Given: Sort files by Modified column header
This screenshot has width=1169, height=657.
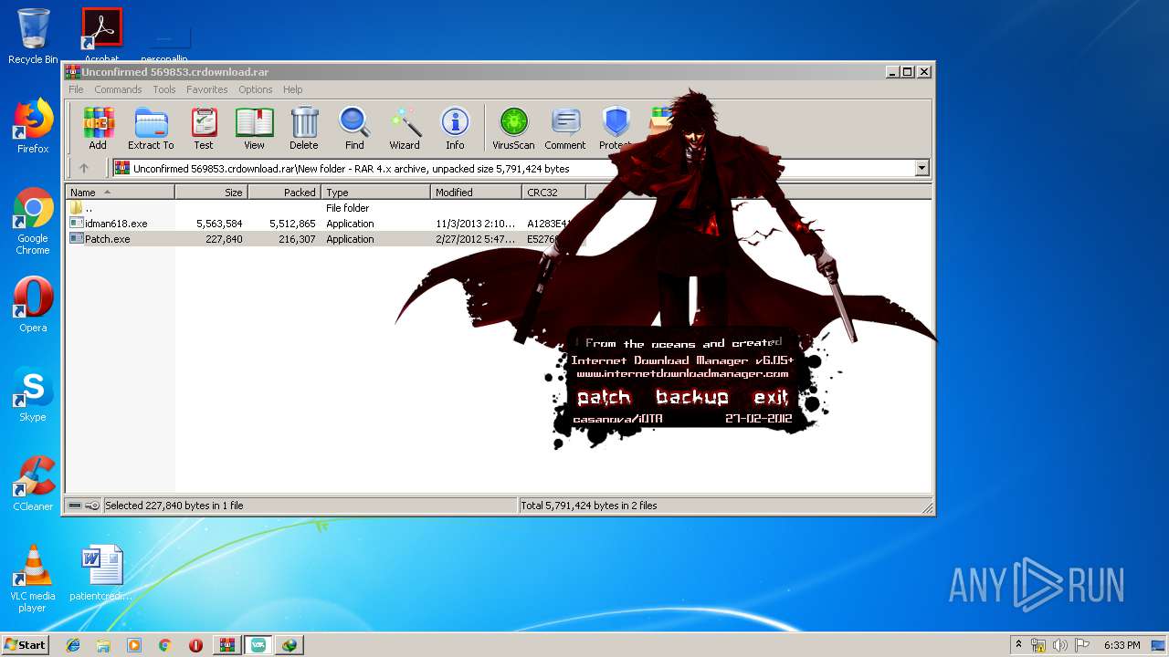Looking at the screenshot, I should point(476,193).
